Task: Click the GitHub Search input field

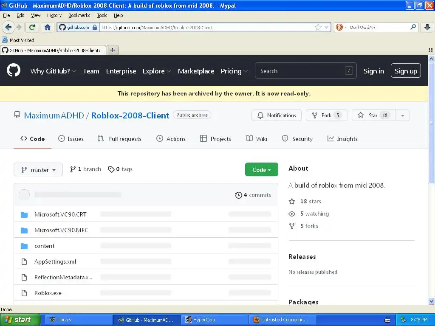Action: pos(305,71)
